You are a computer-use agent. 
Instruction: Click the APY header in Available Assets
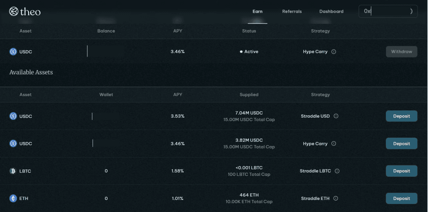[x=178, y=95]
